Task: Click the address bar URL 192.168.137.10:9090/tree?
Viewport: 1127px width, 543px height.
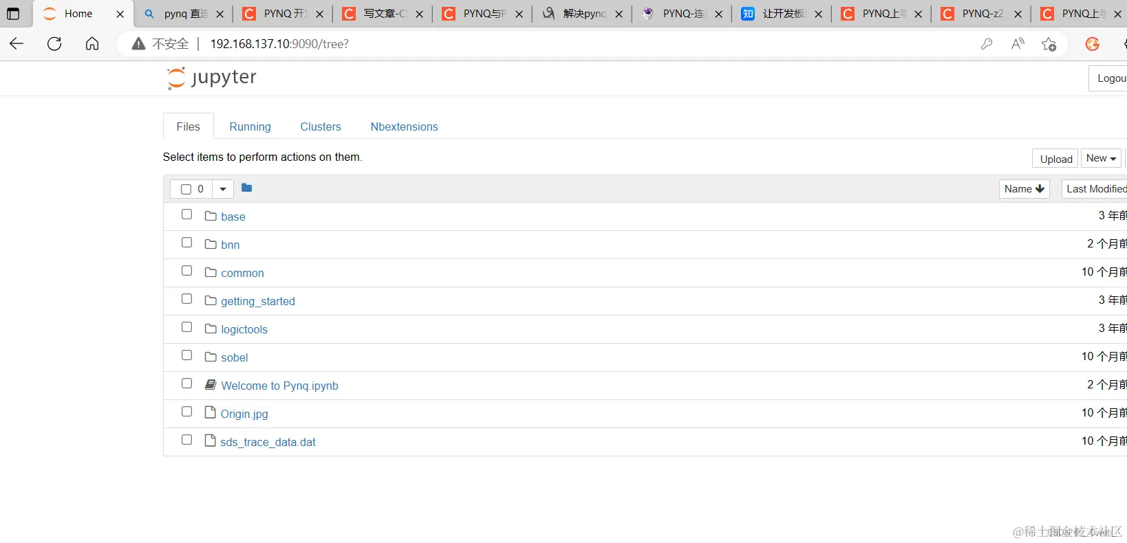Action: click(279, 44)
